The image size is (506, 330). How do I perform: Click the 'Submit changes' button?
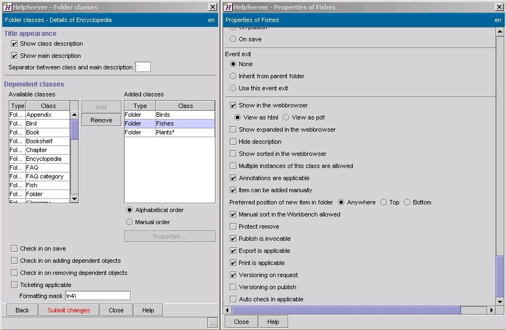(68, 310)
